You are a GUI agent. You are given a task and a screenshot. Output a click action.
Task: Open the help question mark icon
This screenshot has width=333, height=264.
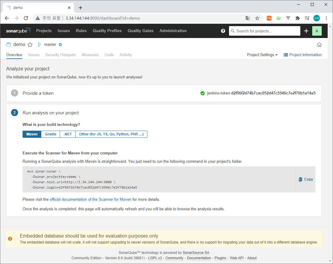coord(223,31)
